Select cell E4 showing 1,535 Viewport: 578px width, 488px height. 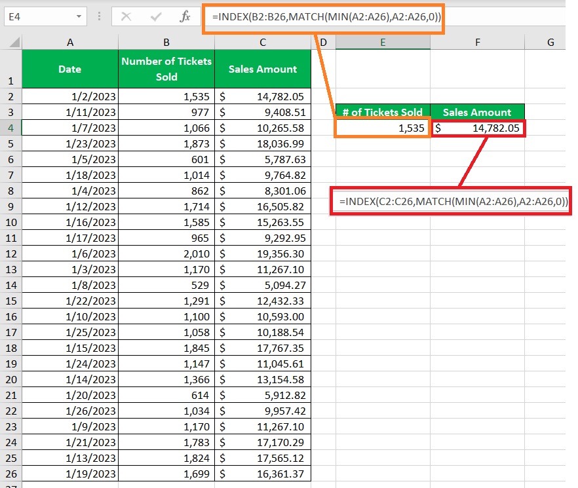pos(383,128)
